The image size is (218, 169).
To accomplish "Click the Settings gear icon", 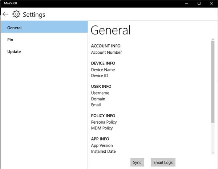I will click(16, 14).
